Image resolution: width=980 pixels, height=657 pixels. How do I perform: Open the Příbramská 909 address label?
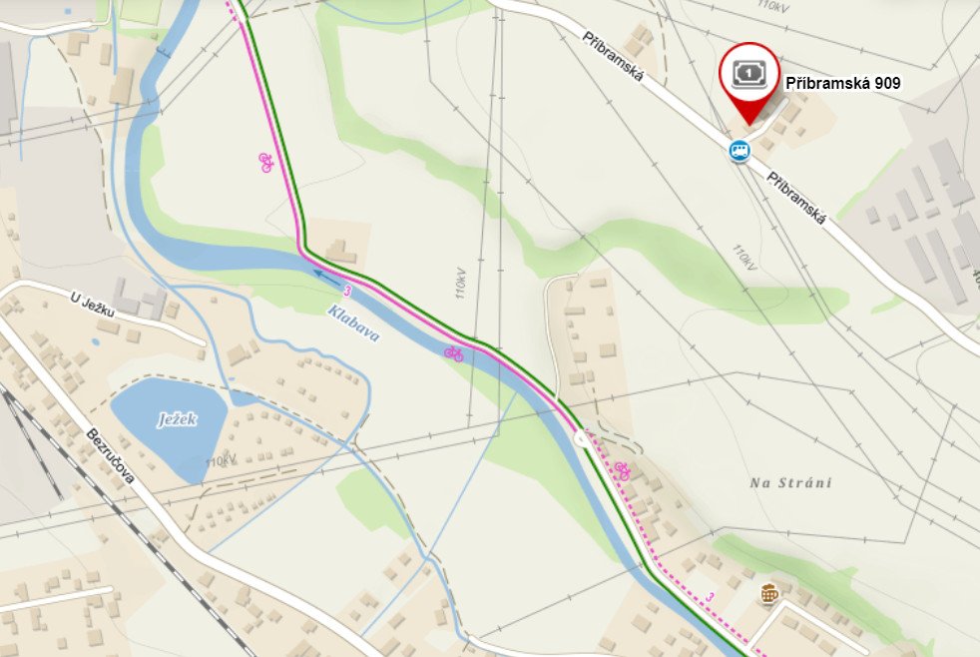842,83
